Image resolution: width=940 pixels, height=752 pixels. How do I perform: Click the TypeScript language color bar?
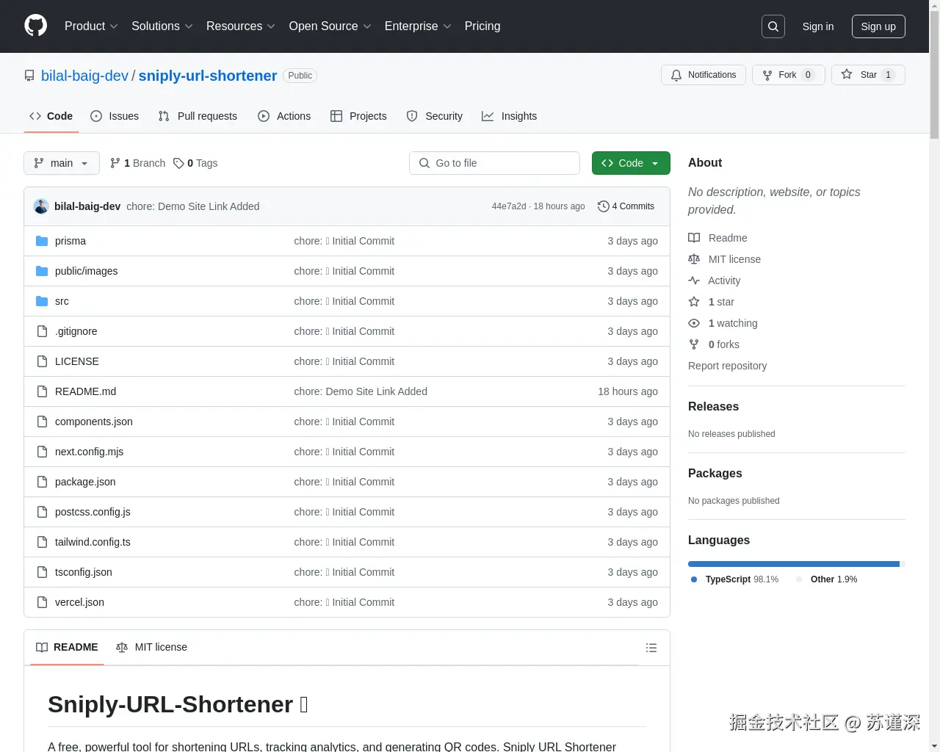tap(792, 563)
